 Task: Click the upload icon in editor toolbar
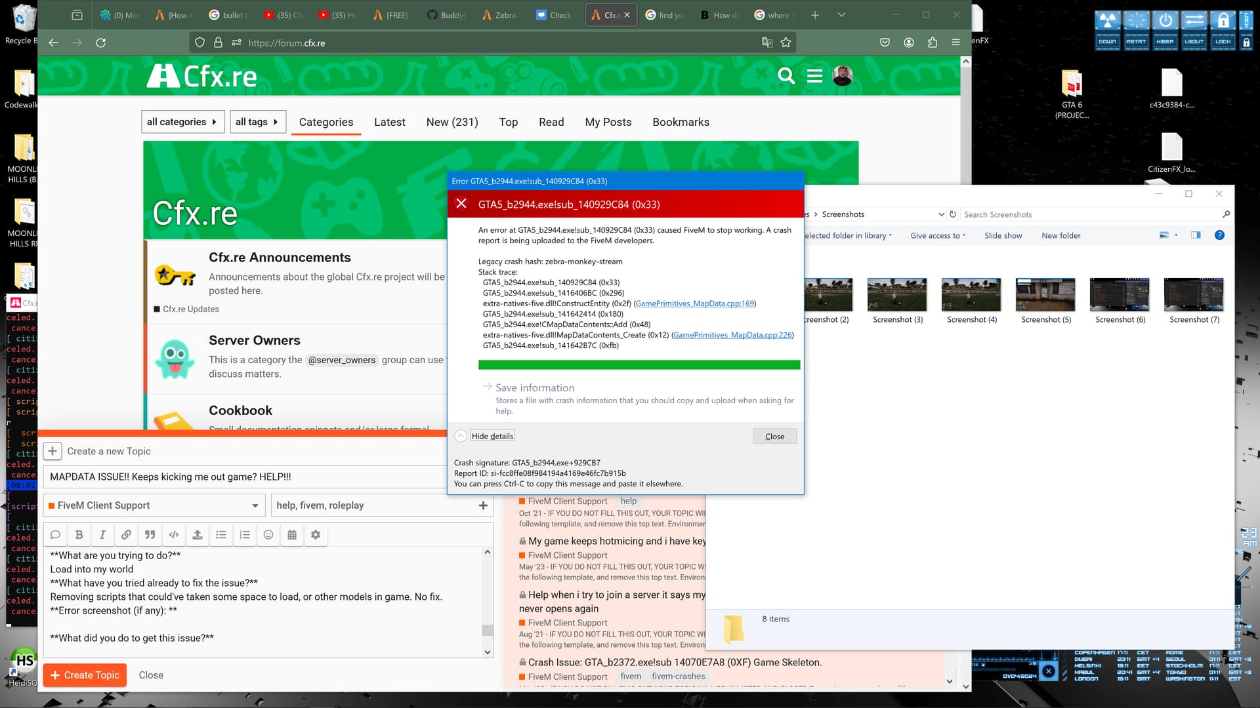(197, 535)
